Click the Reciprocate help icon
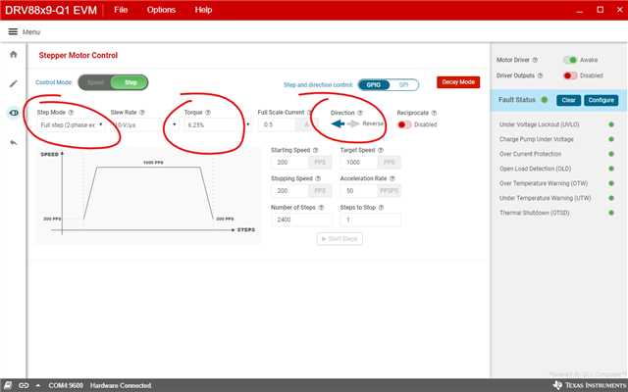628x392 pixels. click(x=434, y=113)
